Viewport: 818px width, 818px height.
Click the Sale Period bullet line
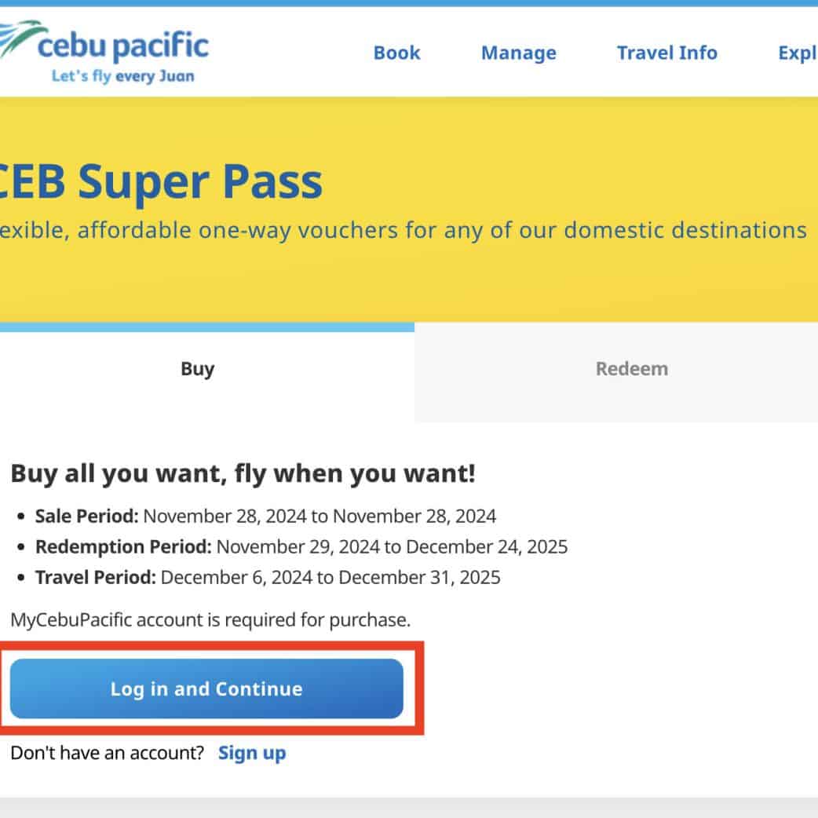point(265,517)
